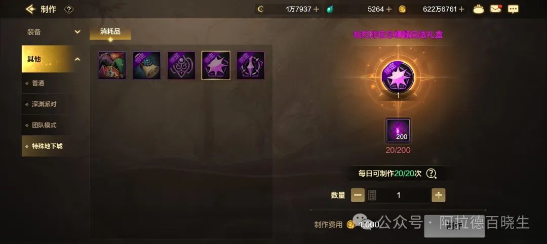Increase quantity with the plus button
This screenshot has height=244, width=547.
(x=439, y=195)
